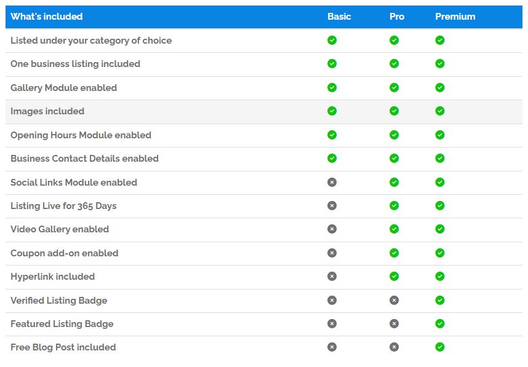Screen dimensions: 528x367
Task: Click Basic cross icon for Featured Listing Badge
Action: click(332, 323)
